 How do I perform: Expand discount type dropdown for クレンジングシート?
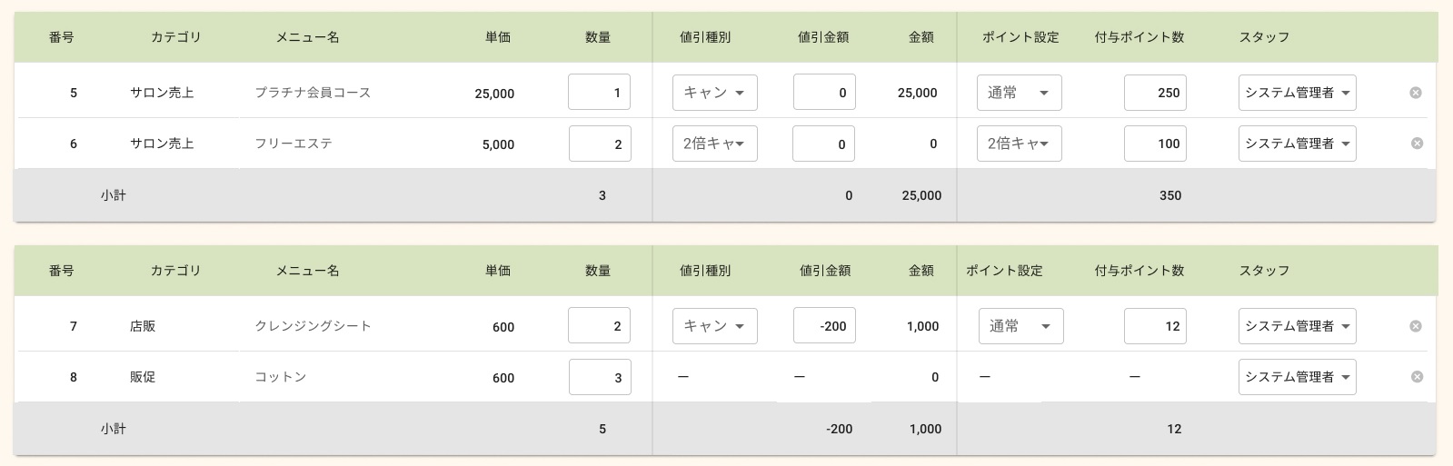pyautogui.click(x=714, y=326)
